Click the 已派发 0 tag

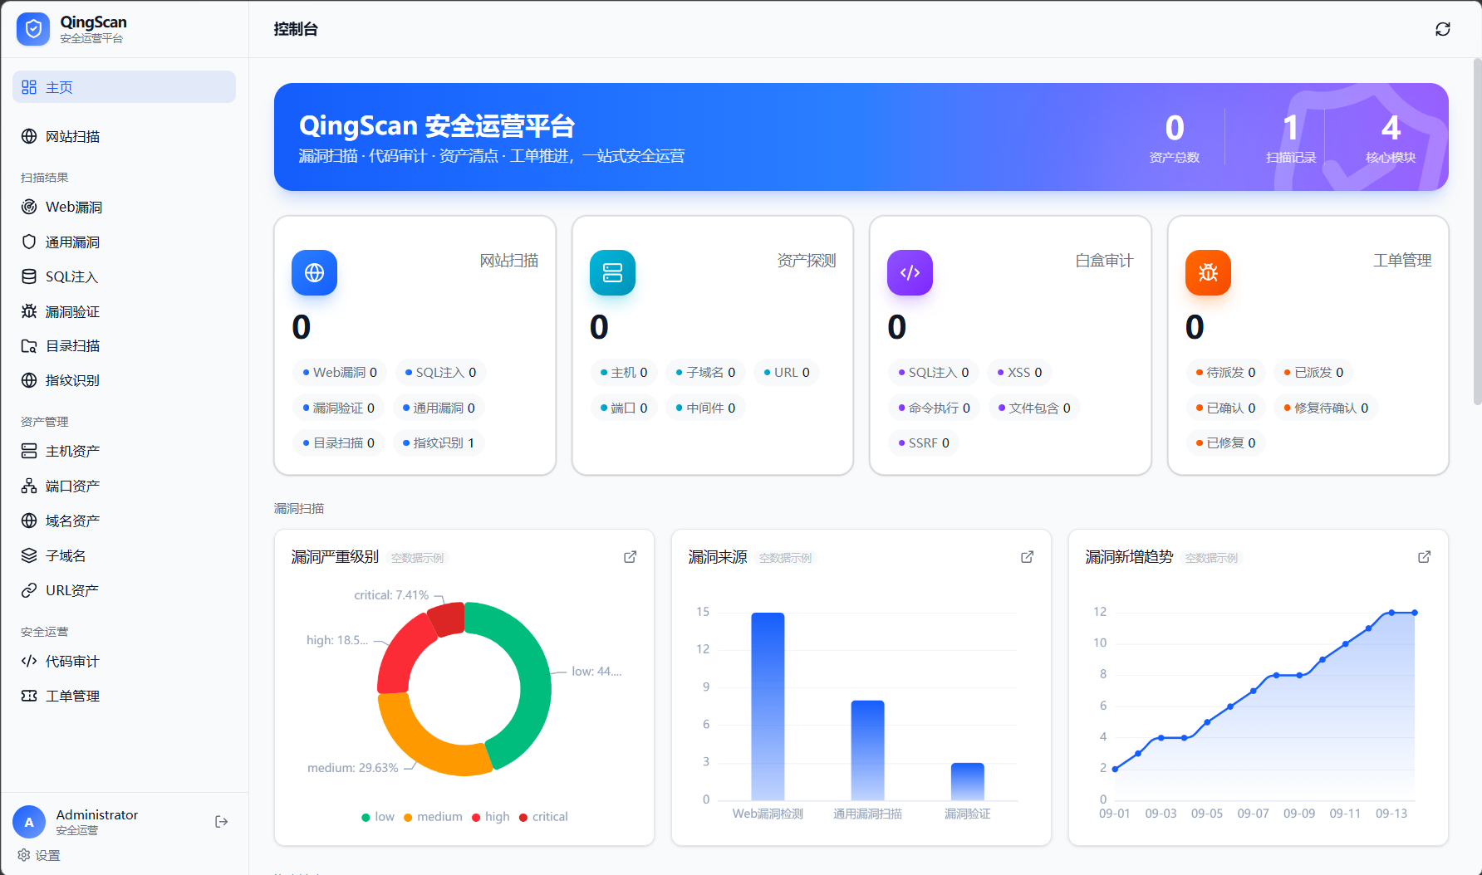1313,373
